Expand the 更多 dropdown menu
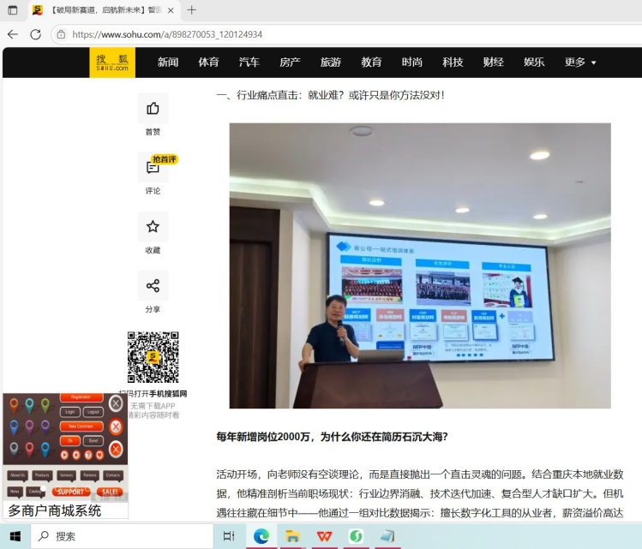Image resolution: width=642 pixels, height=549 pixels. [580, 63]
